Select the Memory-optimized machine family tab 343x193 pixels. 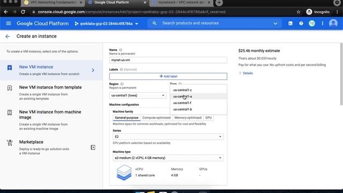tap(188, 118)
